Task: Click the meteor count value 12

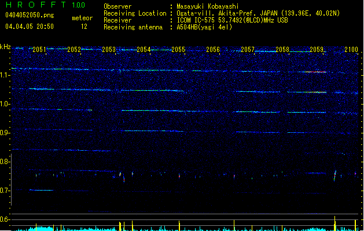Action: (x=84, y=27)
